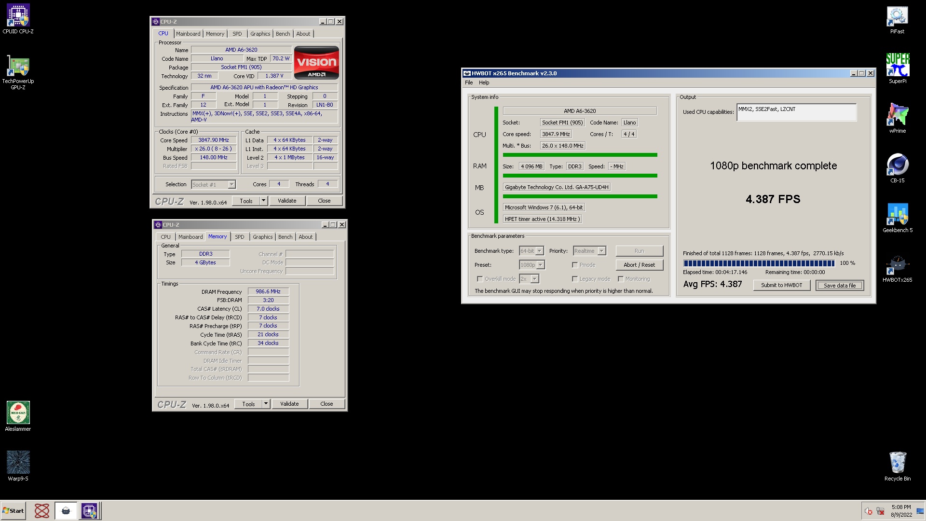Viewport: 926px width, 521px height.
Task: Click the Used CPU capabilities text box
Action: point(796,112)
